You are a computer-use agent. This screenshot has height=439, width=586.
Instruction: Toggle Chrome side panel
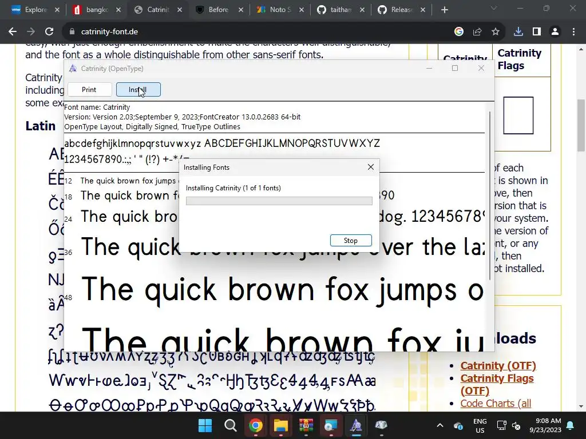[x=537, y=32]
